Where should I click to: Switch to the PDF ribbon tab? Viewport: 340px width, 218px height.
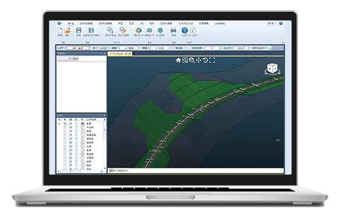[x=151, y=23]
